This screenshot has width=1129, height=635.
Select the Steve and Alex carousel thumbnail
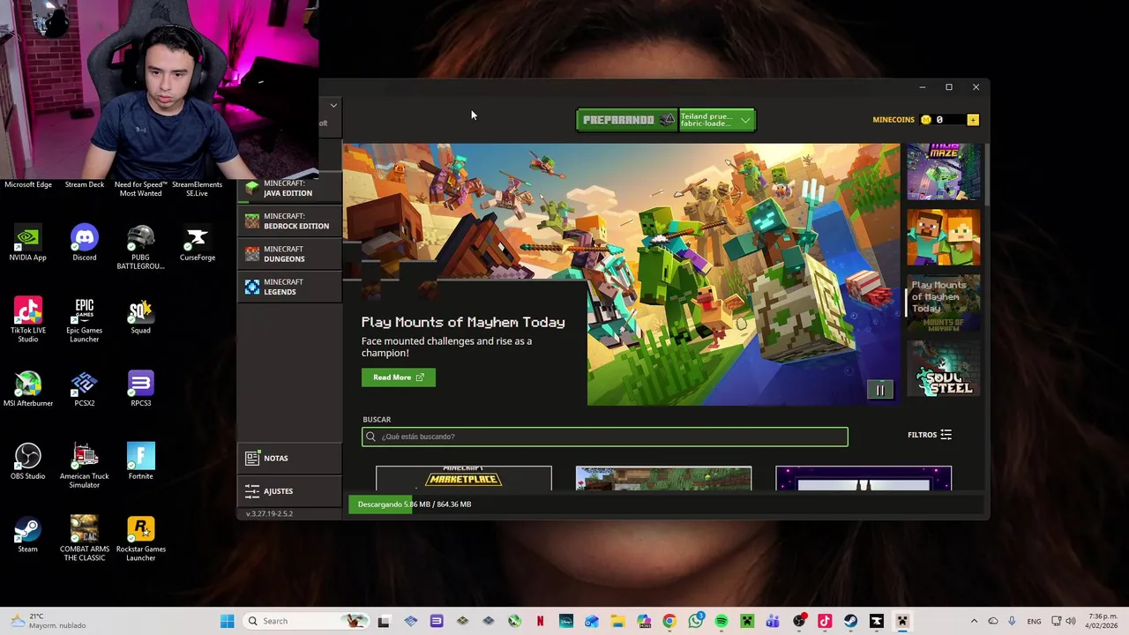point(943,236)
